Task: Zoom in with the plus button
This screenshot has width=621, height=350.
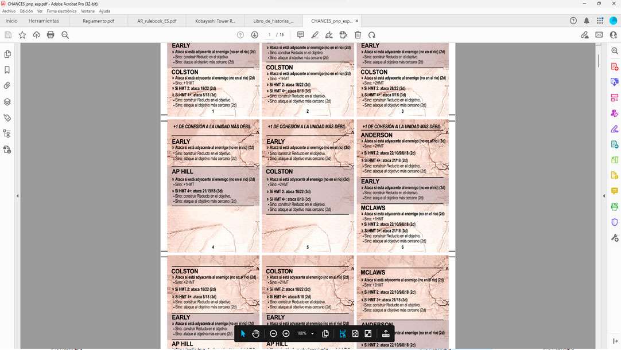Action: click(286, 334)
